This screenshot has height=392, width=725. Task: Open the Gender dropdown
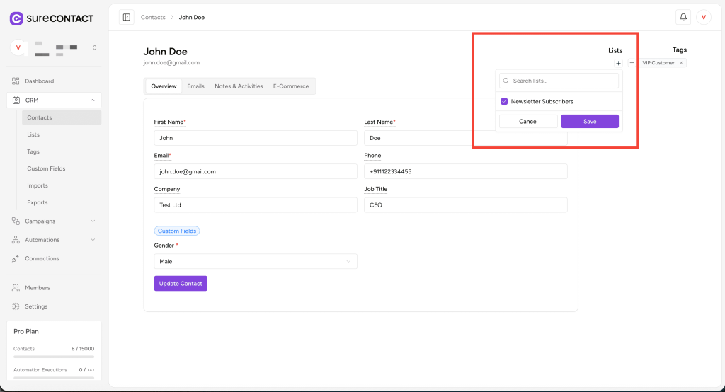click(x=256, y=261)
